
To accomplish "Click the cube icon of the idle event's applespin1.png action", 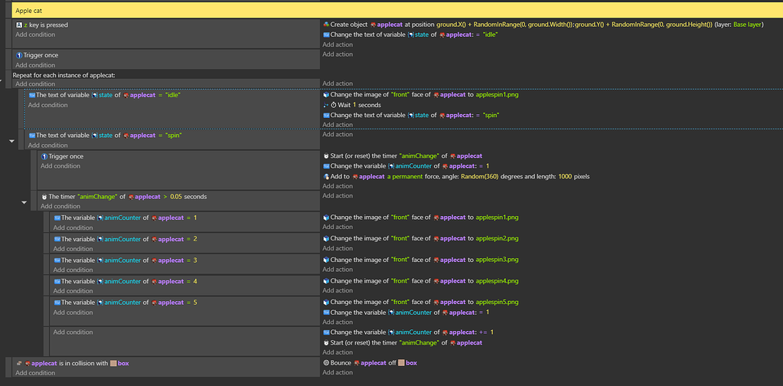I will [x=326, y=94].
